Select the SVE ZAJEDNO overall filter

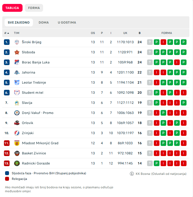(x=19, y=22)
